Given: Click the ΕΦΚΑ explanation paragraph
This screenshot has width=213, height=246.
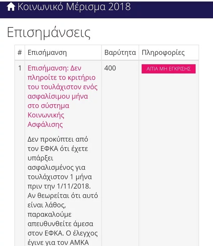Looking at the screenshot, I should click(x=62, y=191).
